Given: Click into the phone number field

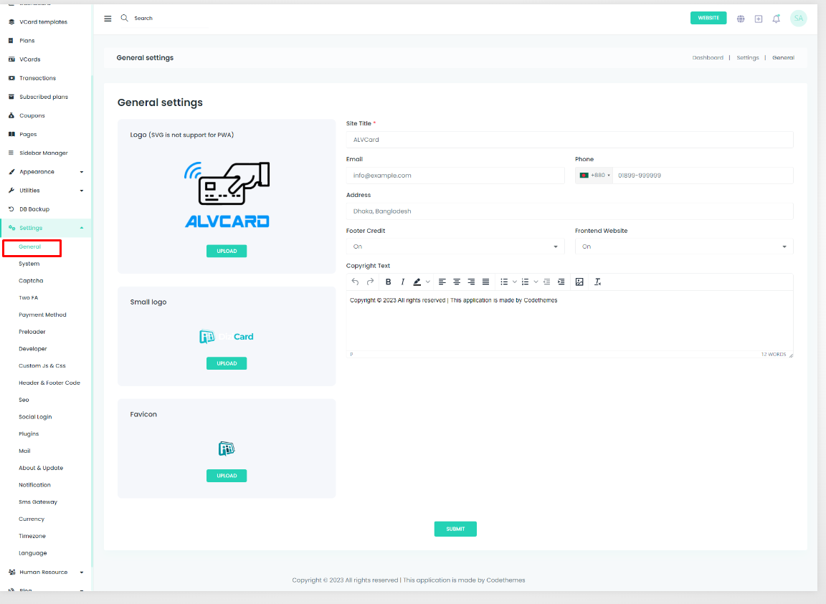Looking at the screenshot, I should [x=703, y=176].
